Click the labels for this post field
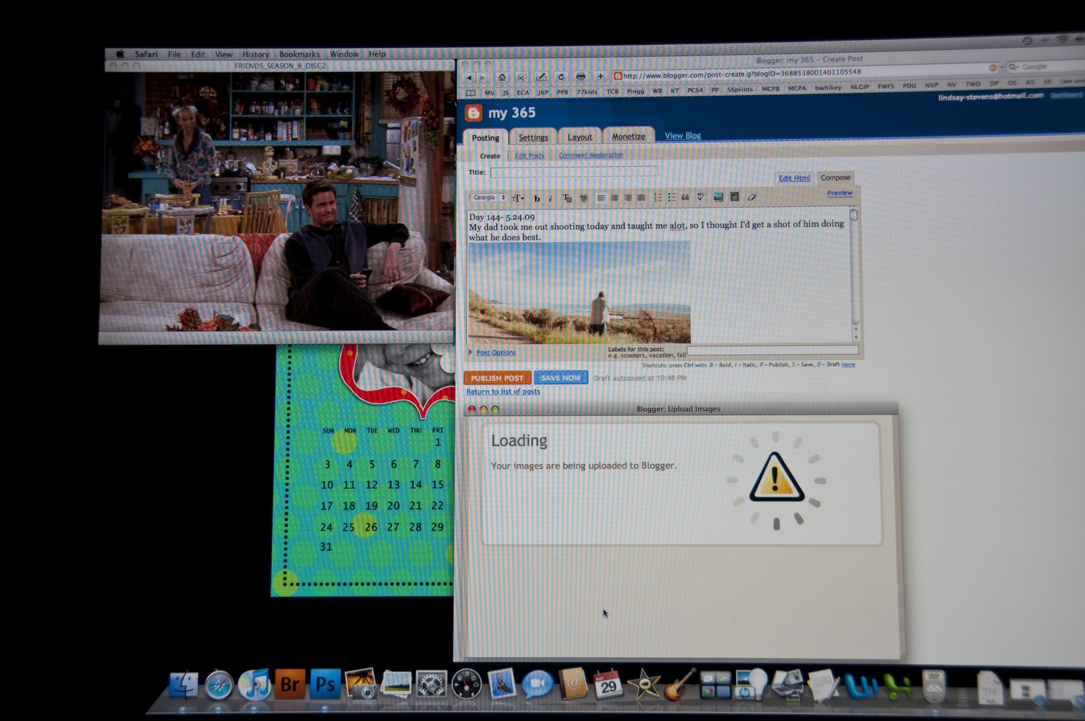1085x721 pixels. pos(772,351)
